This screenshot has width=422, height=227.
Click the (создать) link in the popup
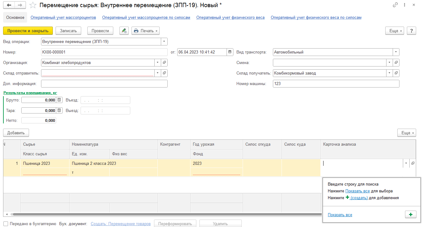(x=359, y=198)
